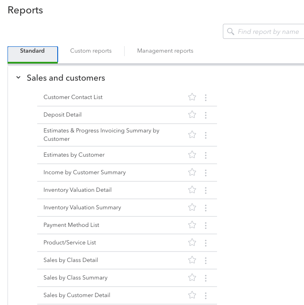The height and width of the screenshot is (305, 304).
Task: Open more options for Customer Contact List
Action: point(206,98)
